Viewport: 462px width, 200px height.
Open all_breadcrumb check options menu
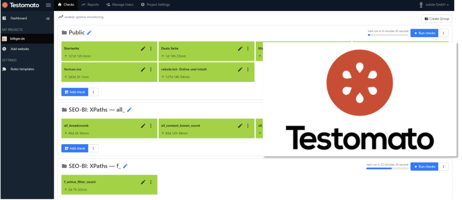tap(151, 126)
